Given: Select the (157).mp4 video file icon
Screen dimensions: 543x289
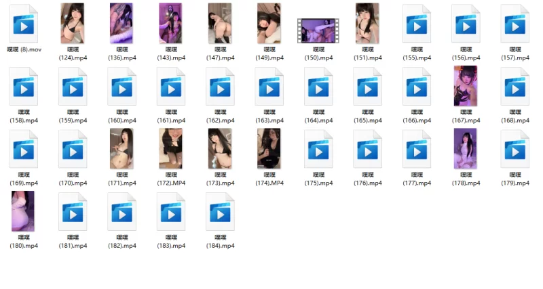Looking at the screenshot, I should 515,24.
